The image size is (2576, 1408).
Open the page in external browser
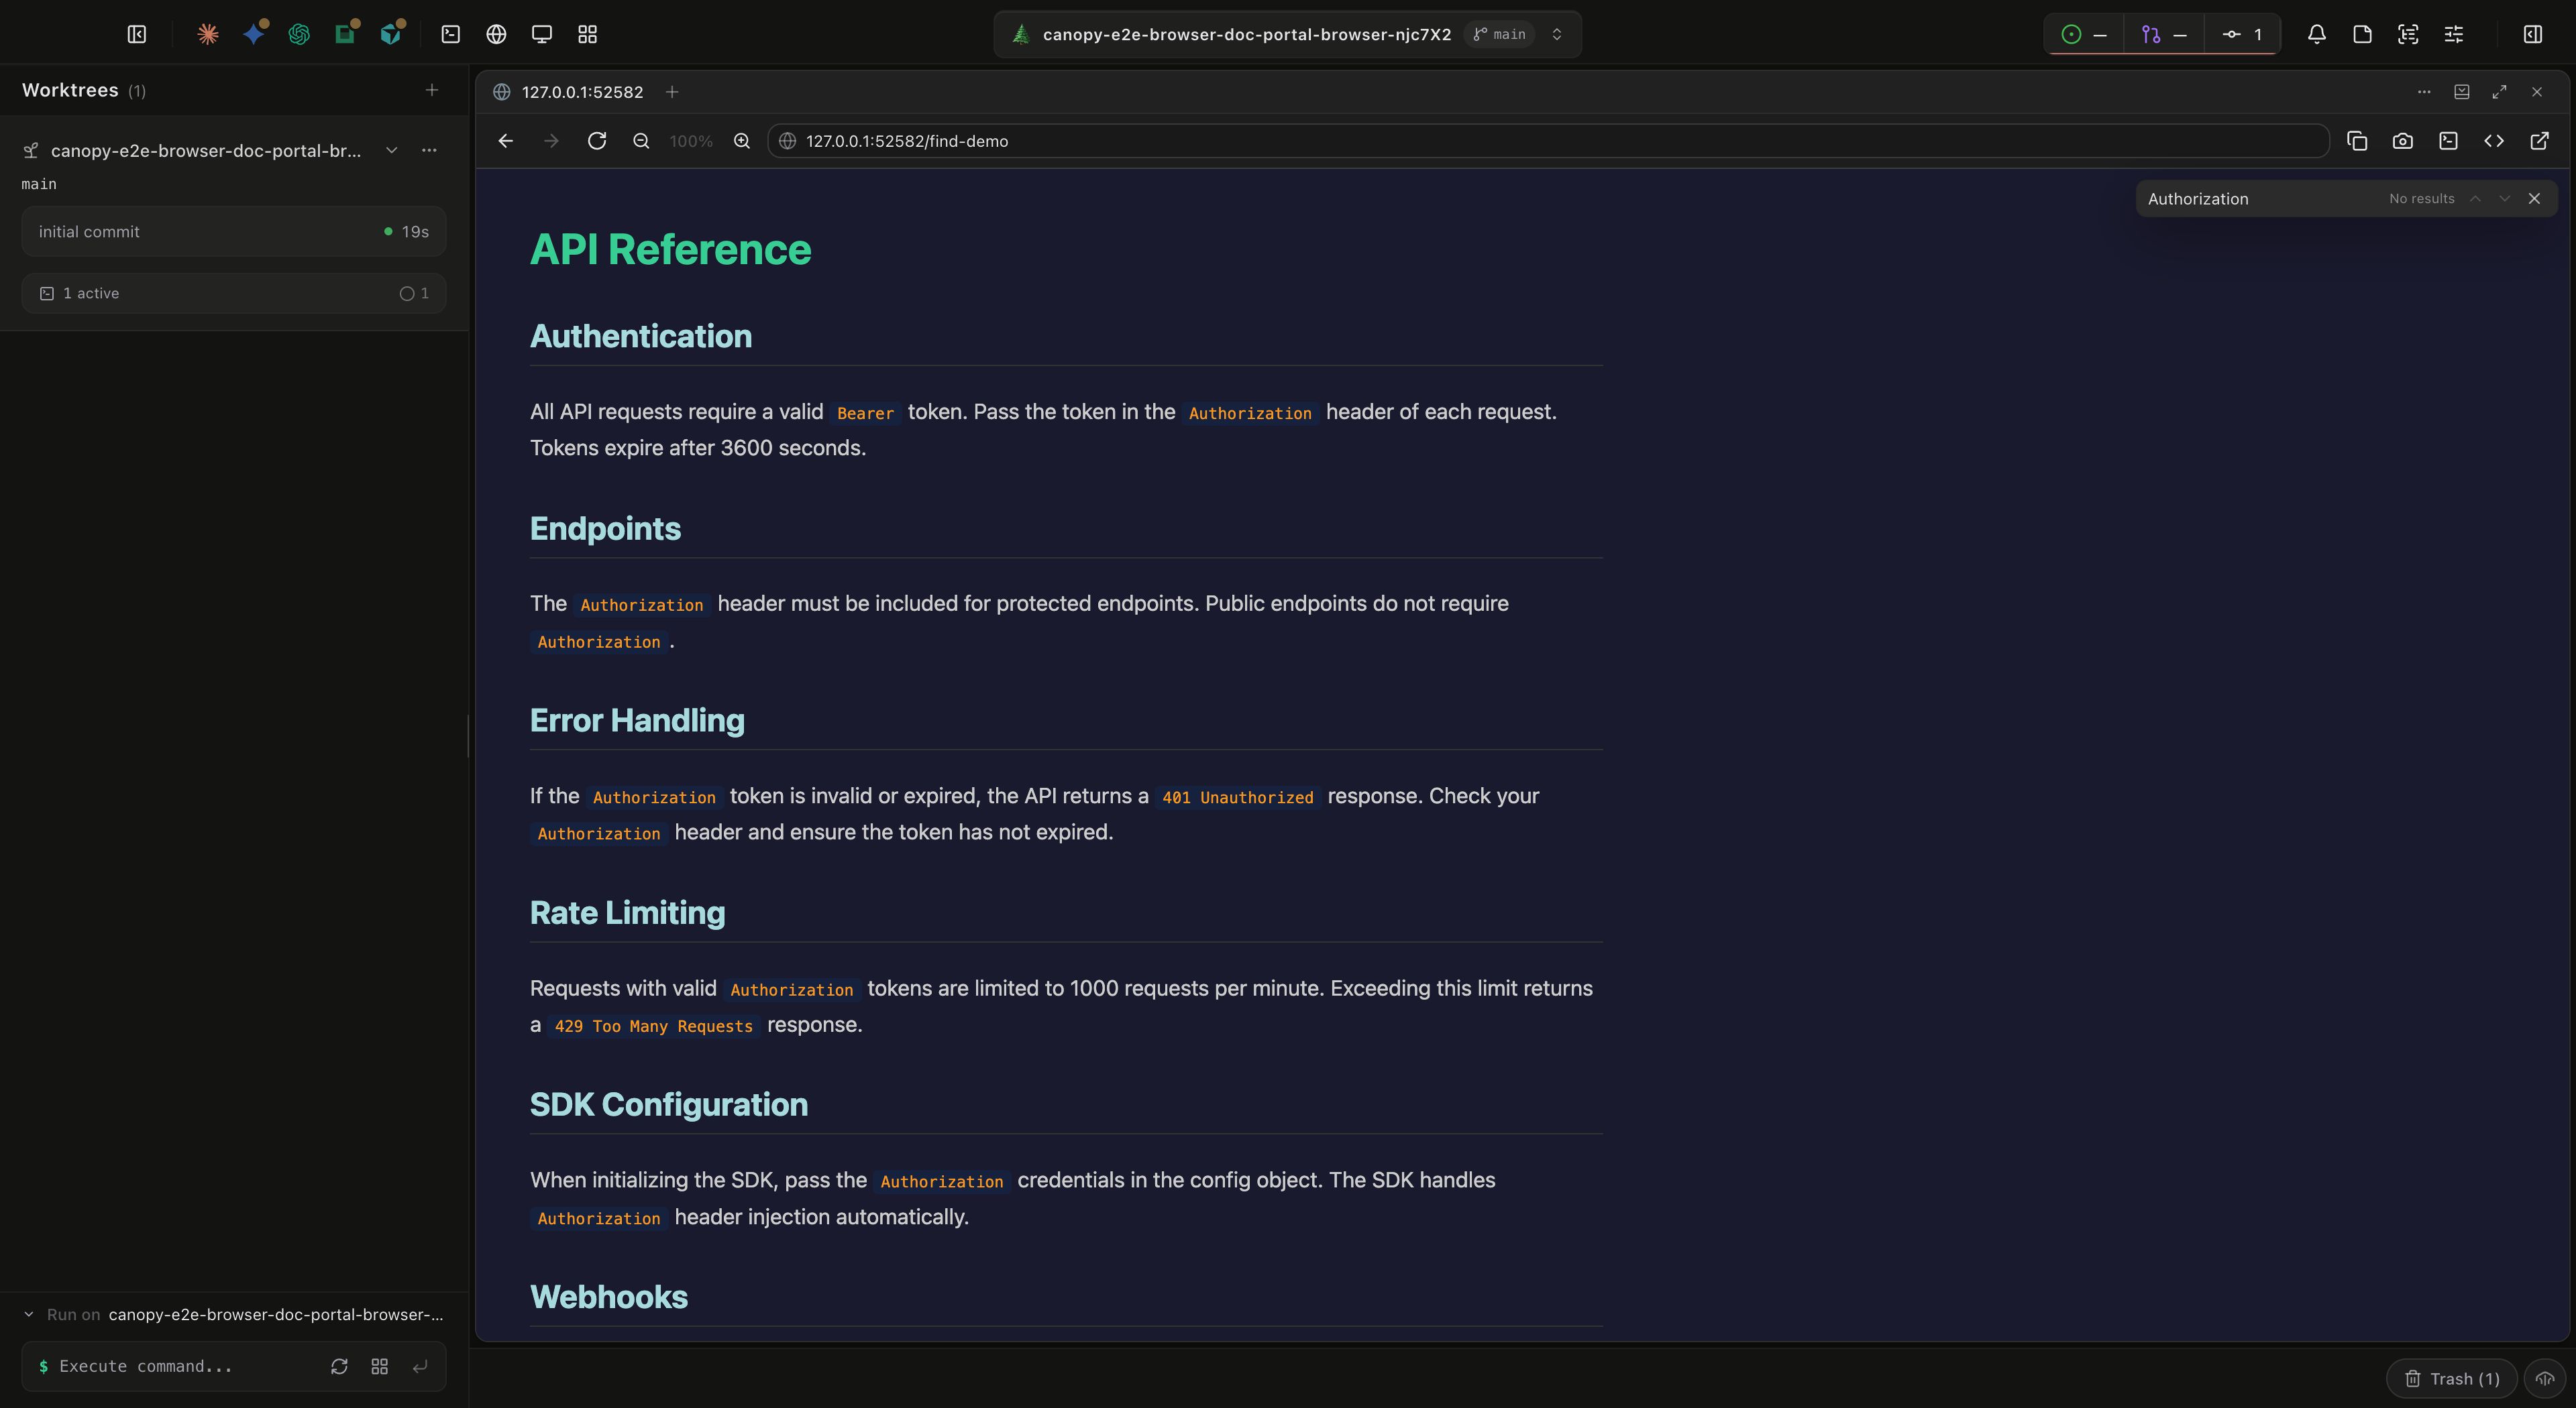(x=2540, y=141)
